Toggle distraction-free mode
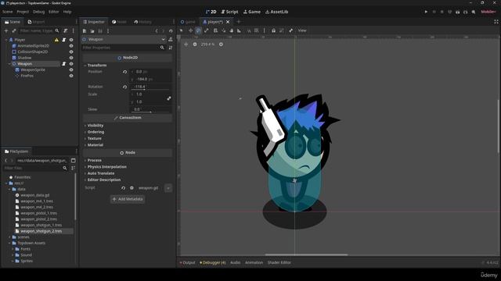501x281 pixels. coord(496,22)
